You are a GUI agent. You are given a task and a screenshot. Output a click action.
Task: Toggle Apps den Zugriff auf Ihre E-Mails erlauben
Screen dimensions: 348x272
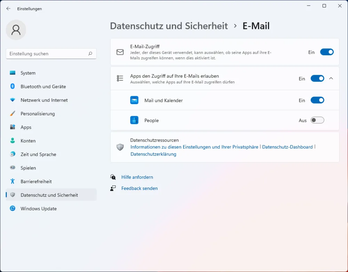pos(317,79)
